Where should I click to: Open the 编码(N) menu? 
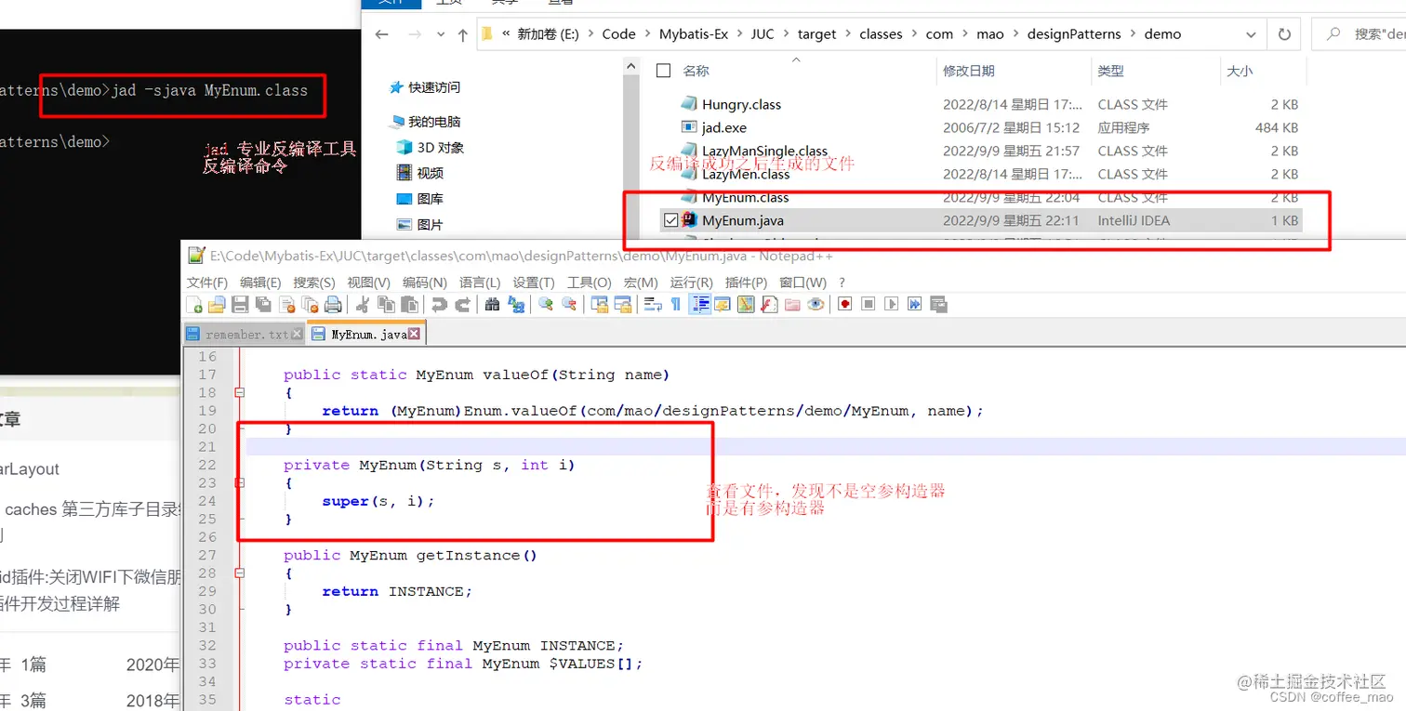[x=423, y=283]
